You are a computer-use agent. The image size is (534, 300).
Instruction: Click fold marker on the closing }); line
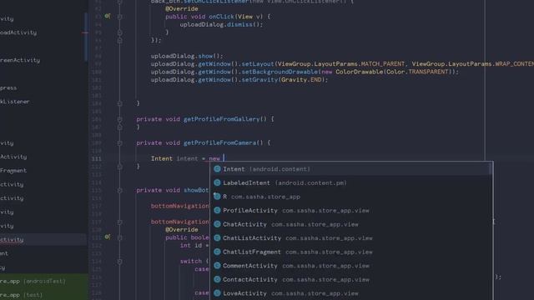point(119,40)
